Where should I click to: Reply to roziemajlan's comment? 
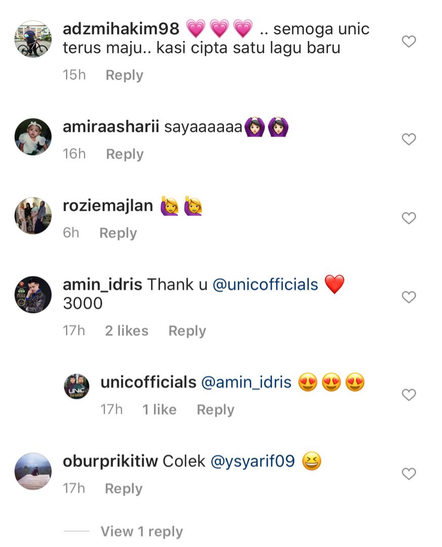pos(118,233)
